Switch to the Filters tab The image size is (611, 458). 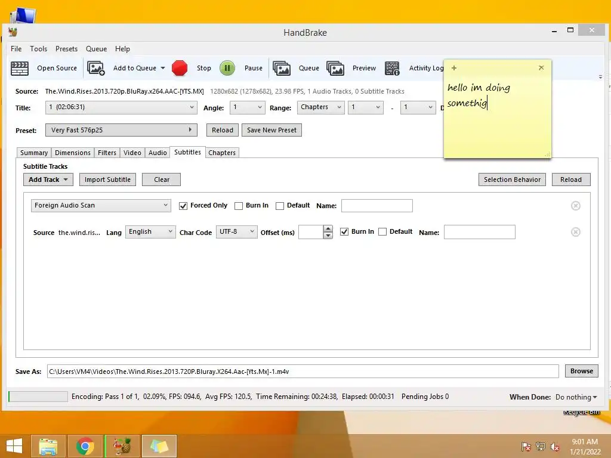(107, 153)
